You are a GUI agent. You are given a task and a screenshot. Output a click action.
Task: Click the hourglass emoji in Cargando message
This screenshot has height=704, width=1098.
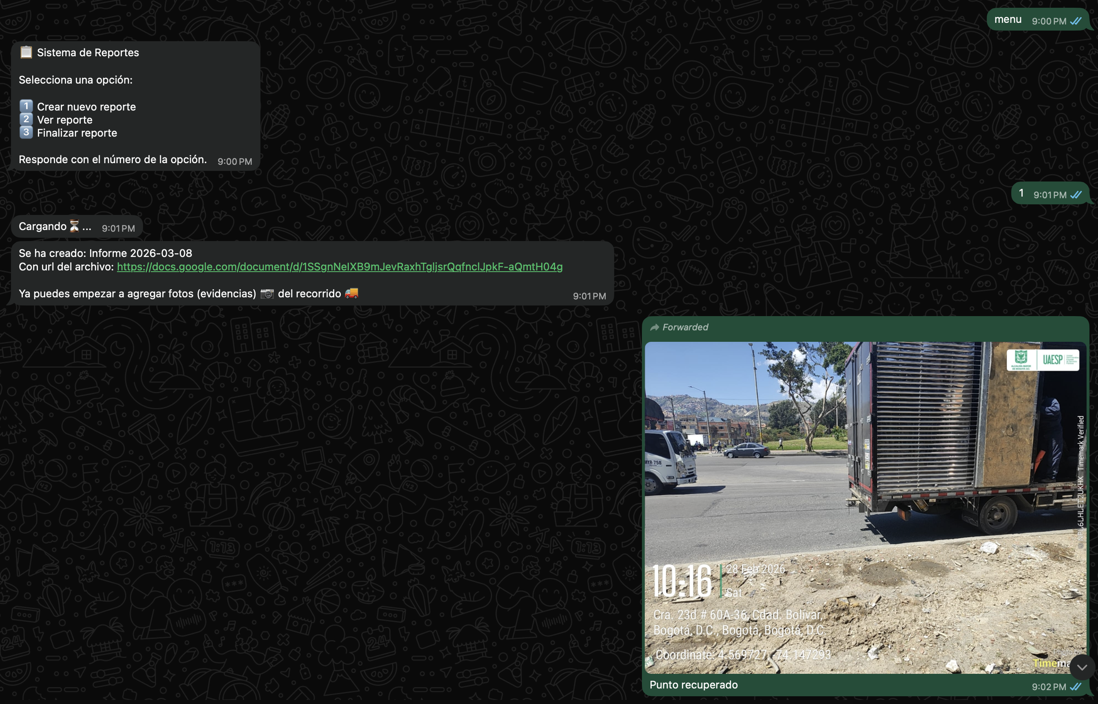[74, 226]
